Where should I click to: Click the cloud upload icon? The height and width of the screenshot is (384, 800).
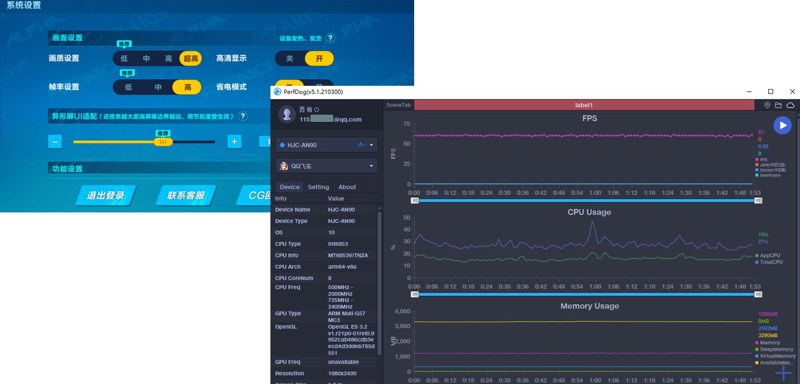coord(790,105)
